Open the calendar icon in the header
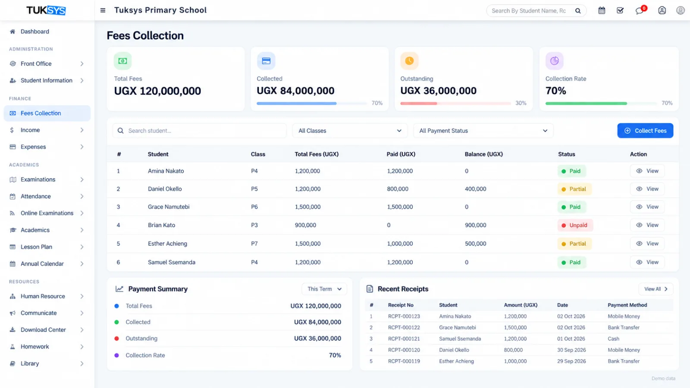Image resolution: width=690 pixels, height=388 pixels. click(x=602, y=10)
